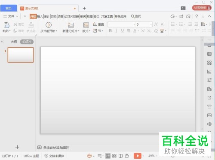Collapse the ribbon with the up chevron
Viewport: 215px width, 160px height.
tap(209, 16)
